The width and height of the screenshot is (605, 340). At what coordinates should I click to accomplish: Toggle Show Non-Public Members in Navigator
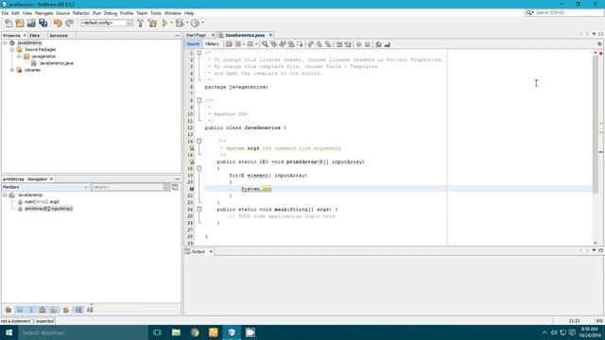[x=43, y=310]
